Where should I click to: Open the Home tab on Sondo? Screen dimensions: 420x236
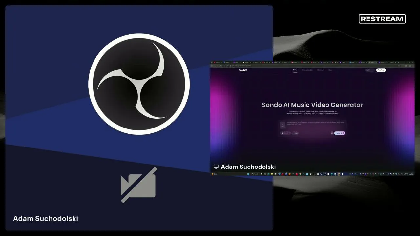295,70
